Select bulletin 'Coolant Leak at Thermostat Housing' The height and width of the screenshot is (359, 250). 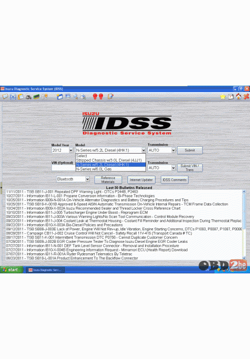[x=123, y=221]
